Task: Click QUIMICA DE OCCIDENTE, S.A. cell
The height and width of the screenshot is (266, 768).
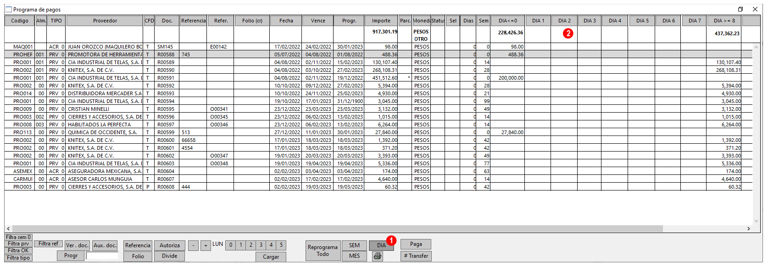Action: [105, 132]
